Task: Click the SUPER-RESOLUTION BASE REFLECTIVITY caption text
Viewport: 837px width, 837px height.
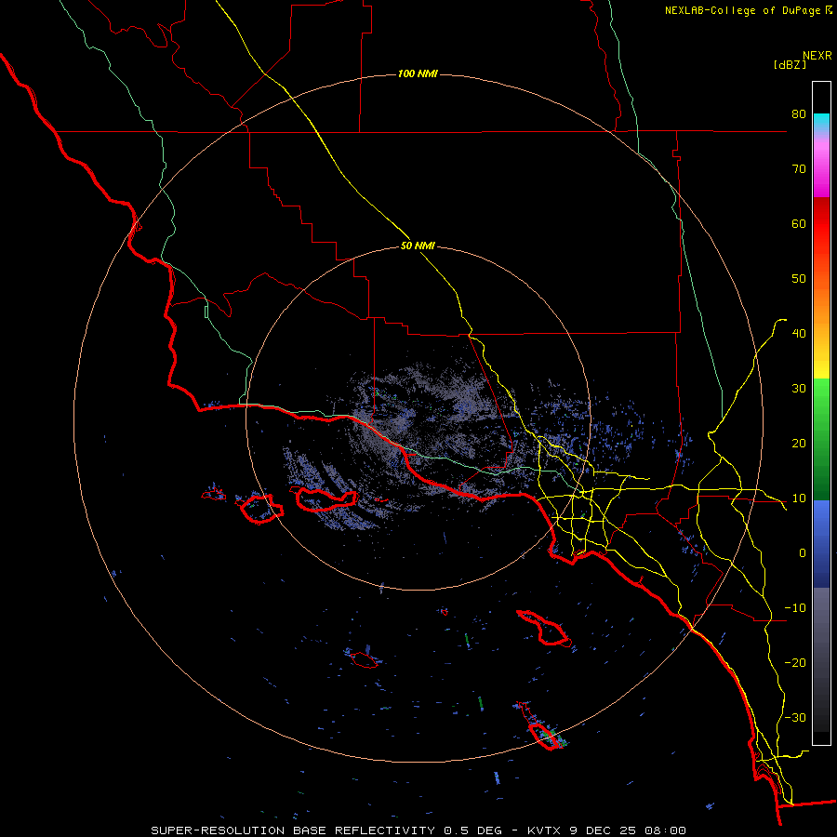Action: point(295,830)
